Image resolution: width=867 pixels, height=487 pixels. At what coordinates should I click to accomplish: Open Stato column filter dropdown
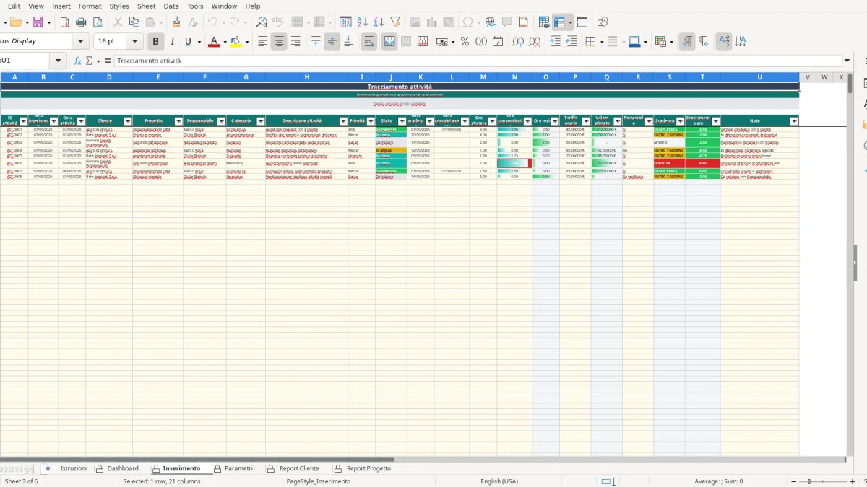click(x=402, y=121)
